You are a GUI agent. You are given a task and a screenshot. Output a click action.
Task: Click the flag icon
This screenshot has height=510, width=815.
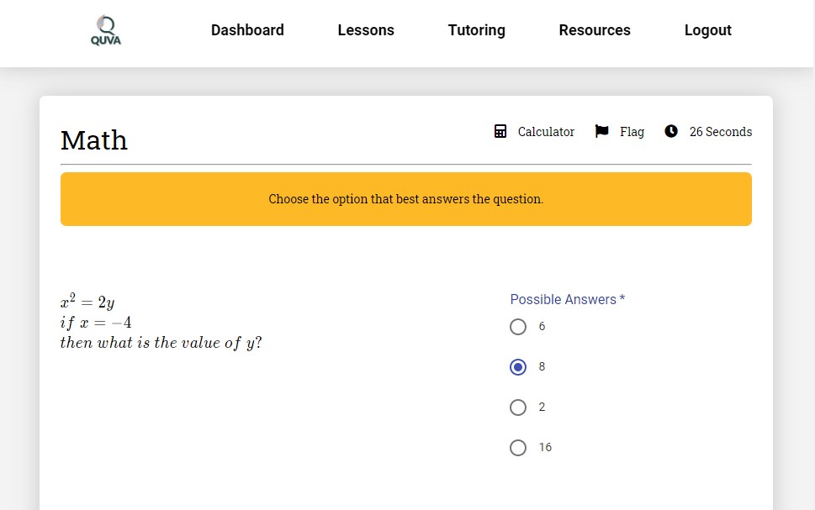click(602, 131)
